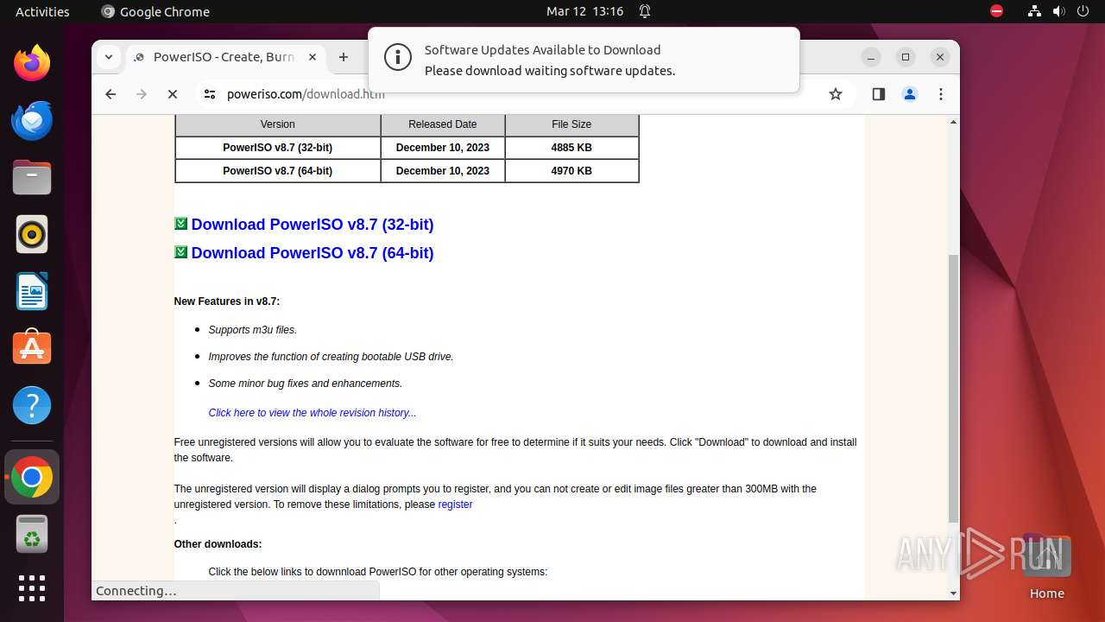Click the vertical scrollbar thumb
The width and height of the screenshot is (1105, 622).
click(x=953, y=388)
